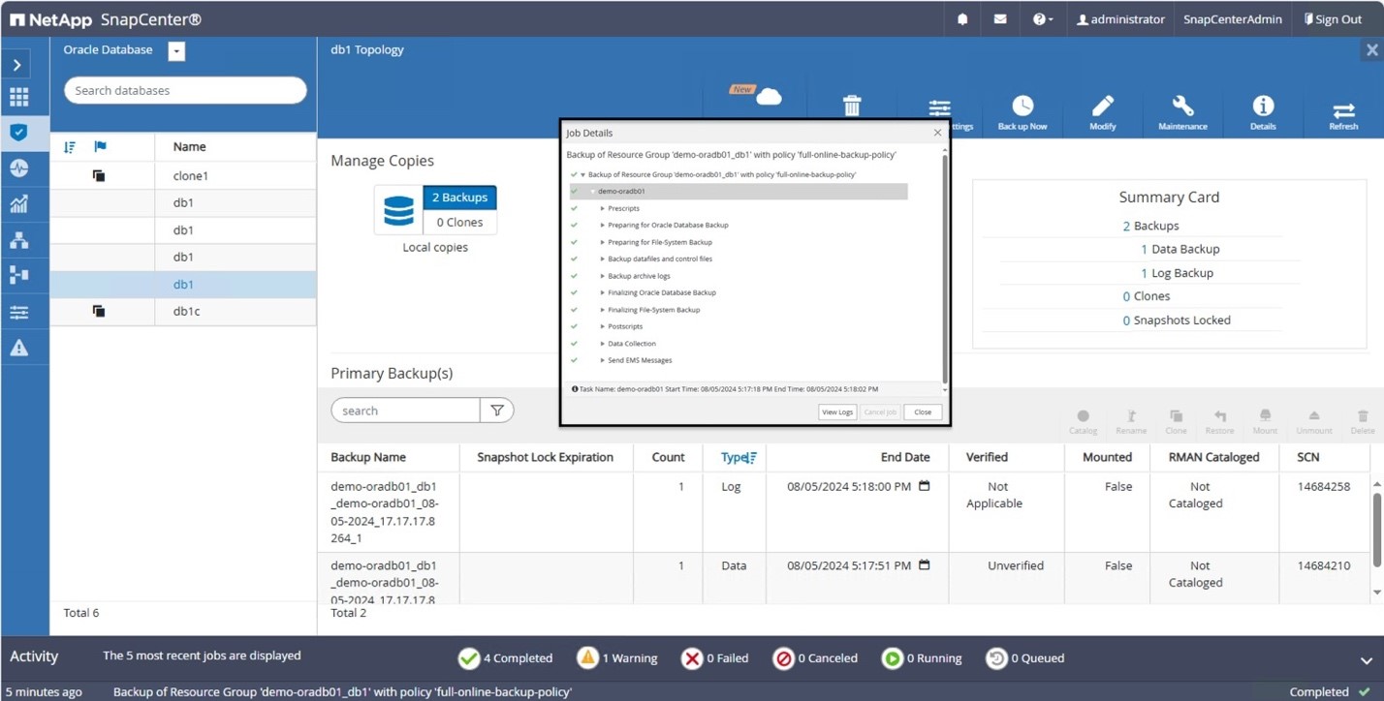Image resolution: width=1384 pixels, height=701 pixels.
Task: Click Close button in Job Details
Action: pyautogui.click(x=923, y=411)
